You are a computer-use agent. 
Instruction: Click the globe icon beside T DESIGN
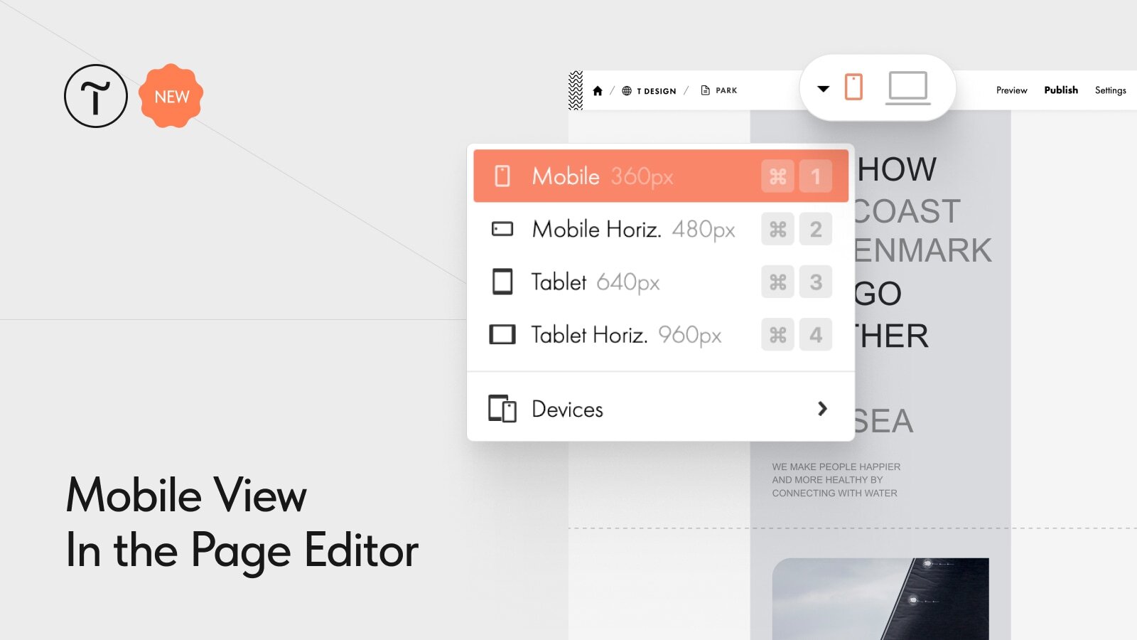pyautogui.click(x=627, y=90)
